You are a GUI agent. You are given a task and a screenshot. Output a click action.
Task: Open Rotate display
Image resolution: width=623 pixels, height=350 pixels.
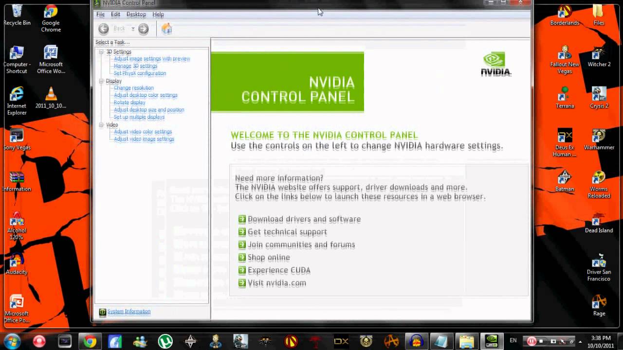[129, 103]
